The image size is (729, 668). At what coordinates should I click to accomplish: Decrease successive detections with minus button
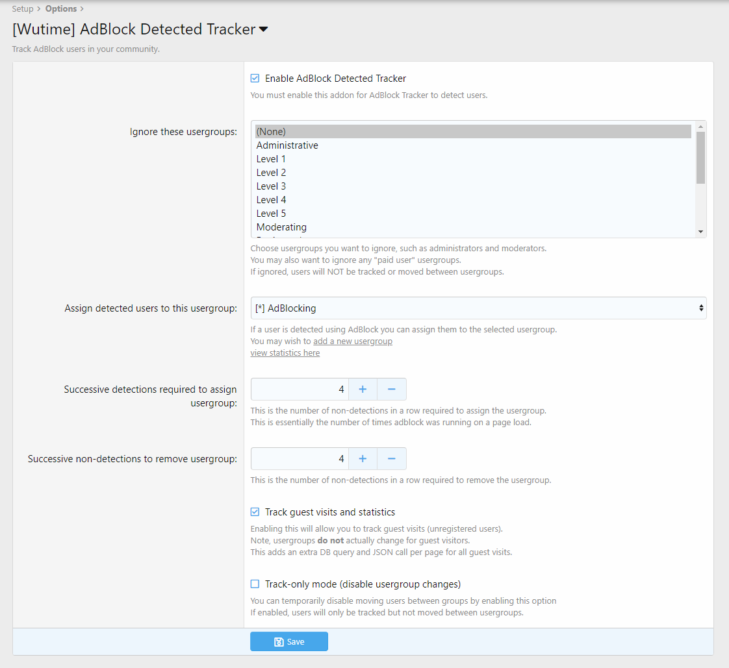392,390
